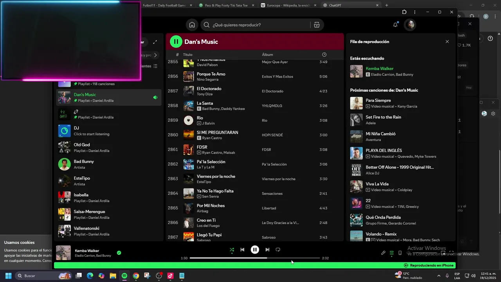This screenshot has height=282, width=501.
Task: Play Set Fire to the Rain from queue
Action: pyautogui.click(x=399, y=120)
